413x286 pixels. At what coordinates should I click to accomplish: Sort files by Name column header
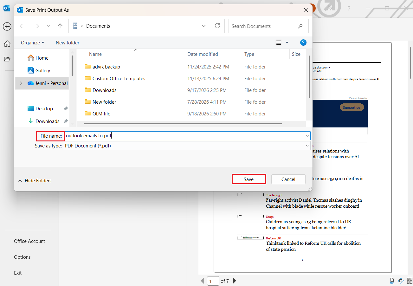coord(95,54)
